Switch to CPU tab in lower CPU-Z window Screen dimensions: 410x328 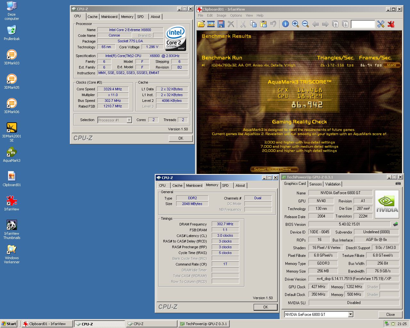coord(162,185)
